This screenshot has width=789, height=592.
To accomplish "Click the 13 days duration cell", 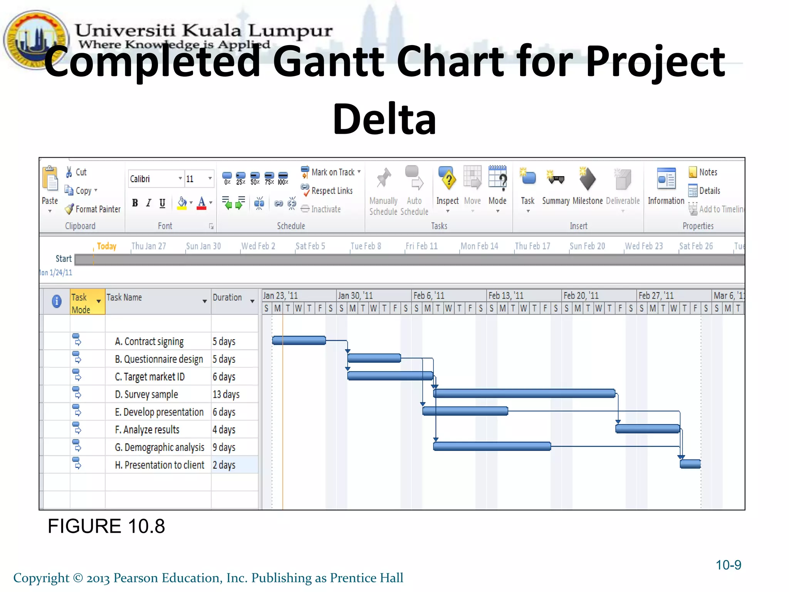I will pyautogui.click(x=235, y=394).
